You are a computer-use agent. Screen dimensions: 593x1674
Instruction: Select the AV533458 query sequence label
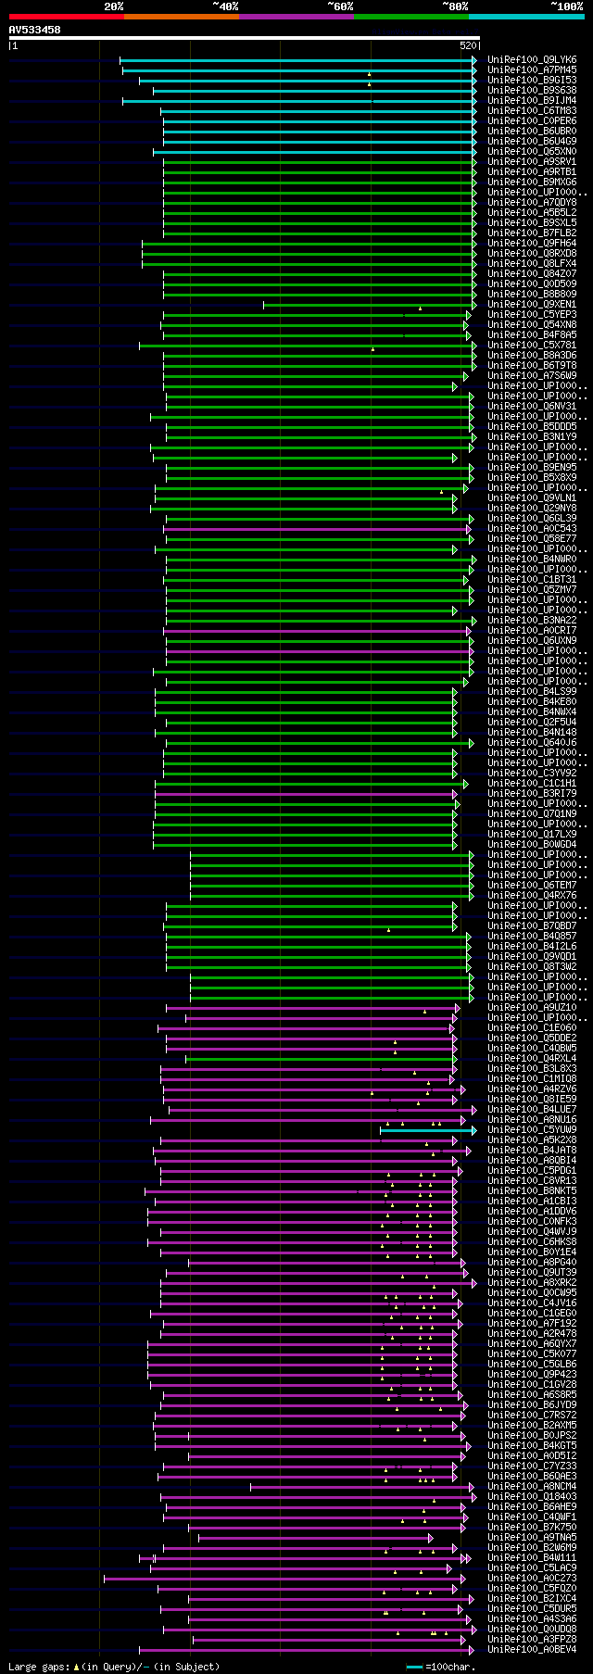[35, 30]
